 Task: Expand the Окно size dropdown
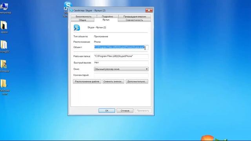coord(121,69)
